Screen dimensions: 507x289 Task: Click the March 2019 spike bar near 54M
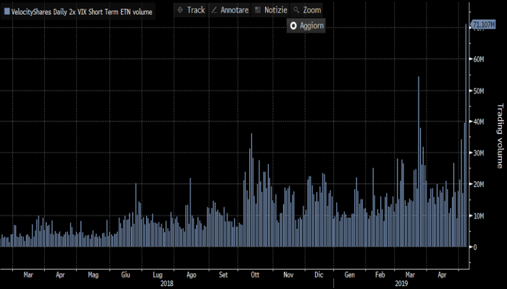tap(419, 162)
